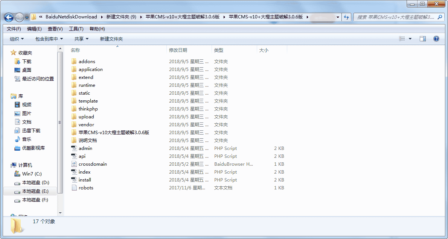Click the Win7 (C:) drive icon
The height and width of the screenshot is (239, 448).
(17, 174)
